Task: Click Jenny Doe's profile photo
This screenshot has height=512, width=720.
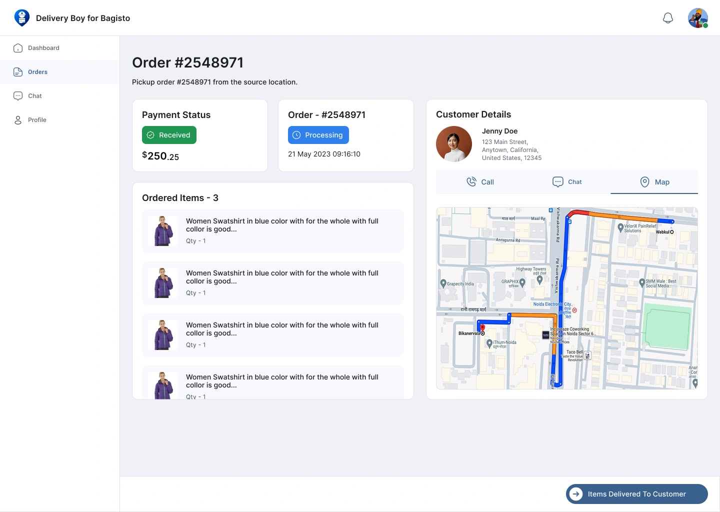Action: coord(454,144)
